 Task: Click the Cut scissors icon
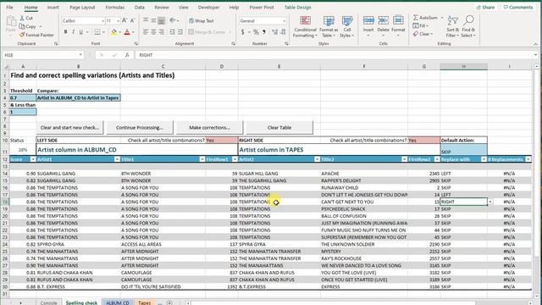pyautogui.click(x=22, y=18)
